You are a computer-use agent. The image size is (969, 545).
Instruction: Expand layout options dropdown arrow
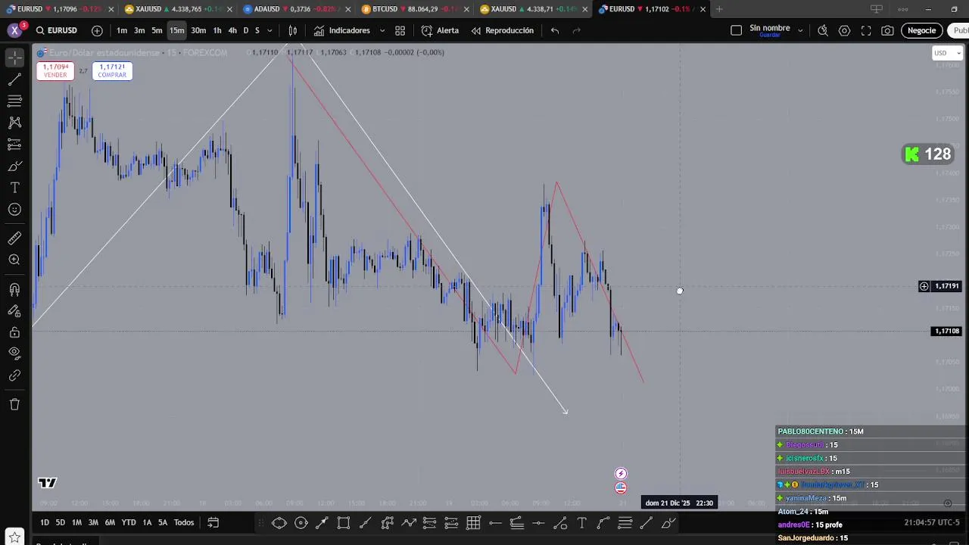pyautogui.click(x=801, y=31)
